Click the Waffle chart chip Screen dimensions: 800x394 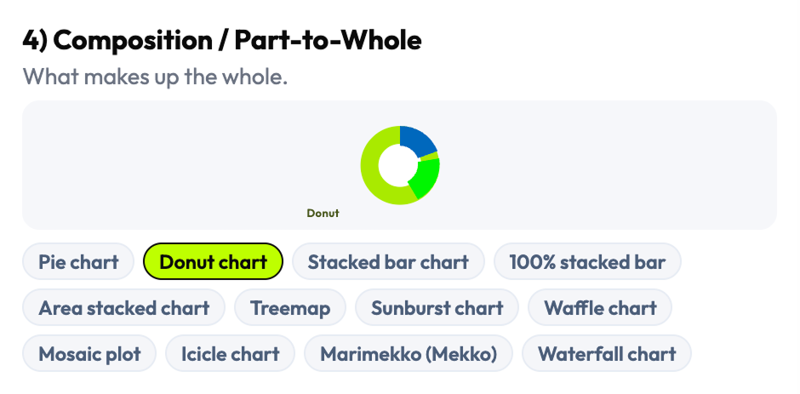pyautogui.click(x=600, y=307)
